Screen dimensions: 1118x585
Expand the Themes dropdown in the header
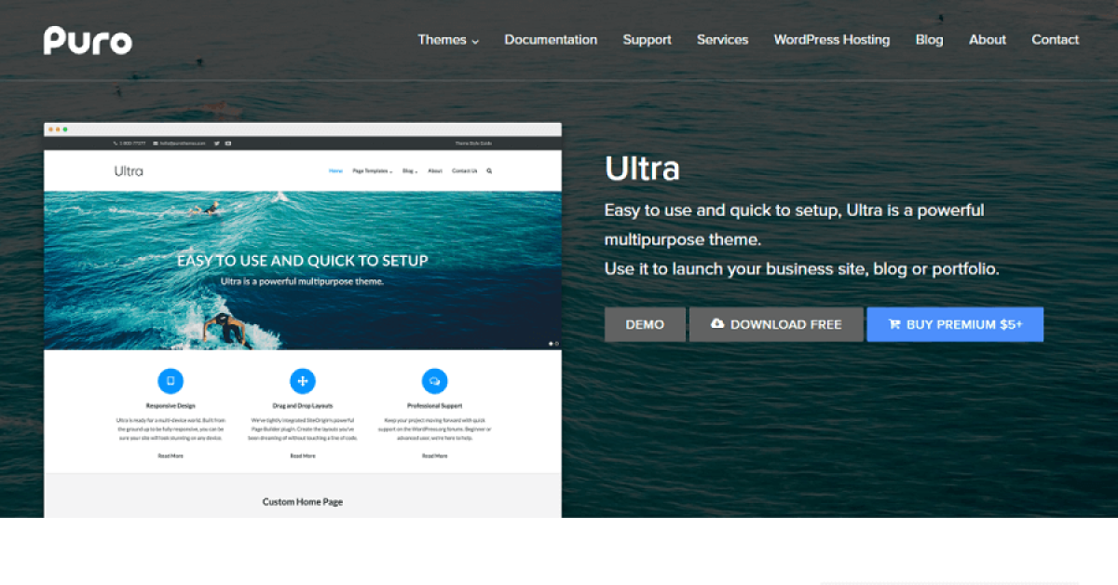coord(448,40)
